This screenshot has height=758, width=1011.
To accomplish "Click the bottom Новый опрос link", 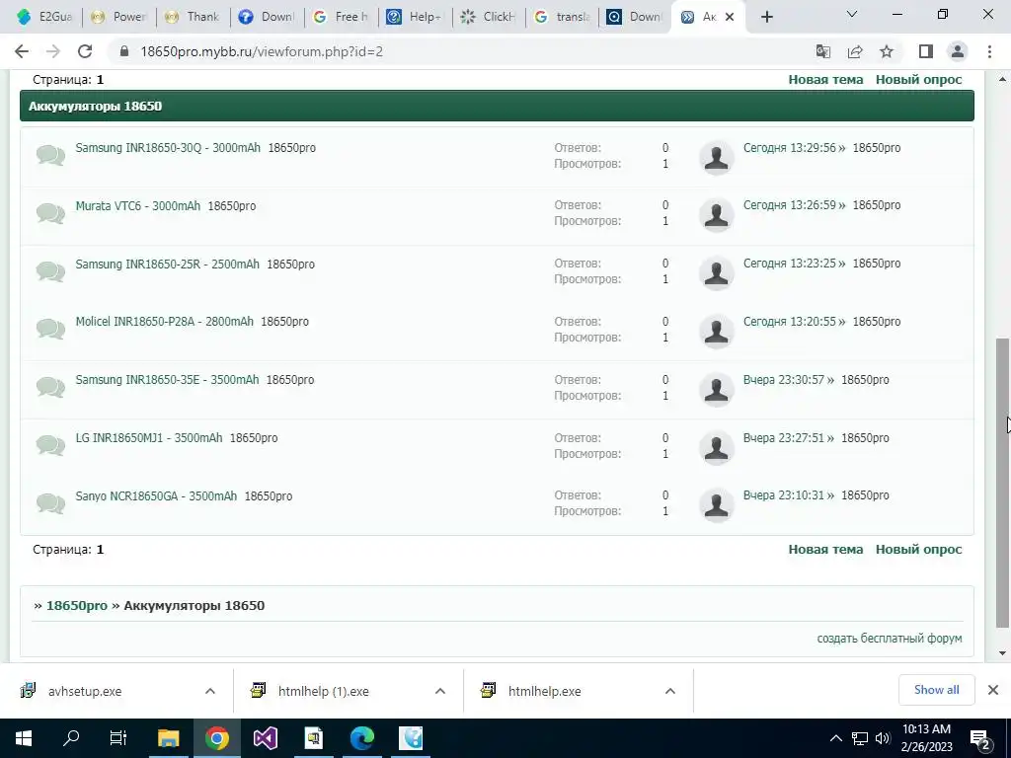I will click(x=918, y=549).
